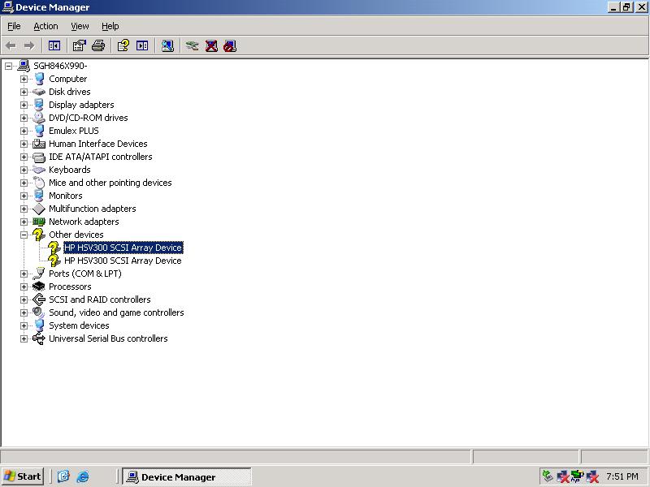Collapse the SGH846X990- root node

pos(8,66)
